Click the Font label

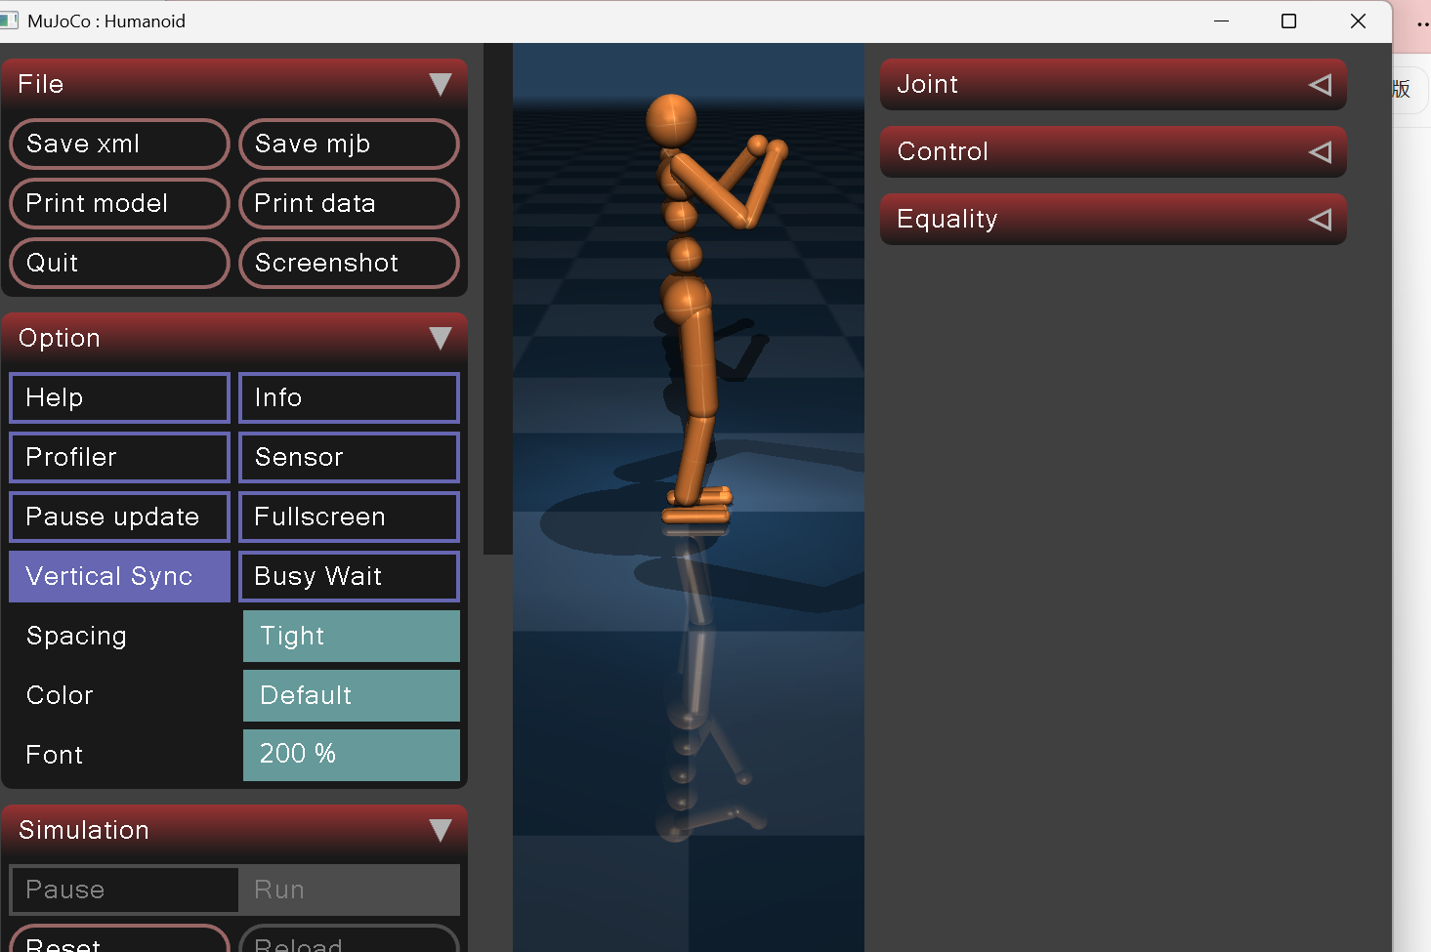pos(55,755)
